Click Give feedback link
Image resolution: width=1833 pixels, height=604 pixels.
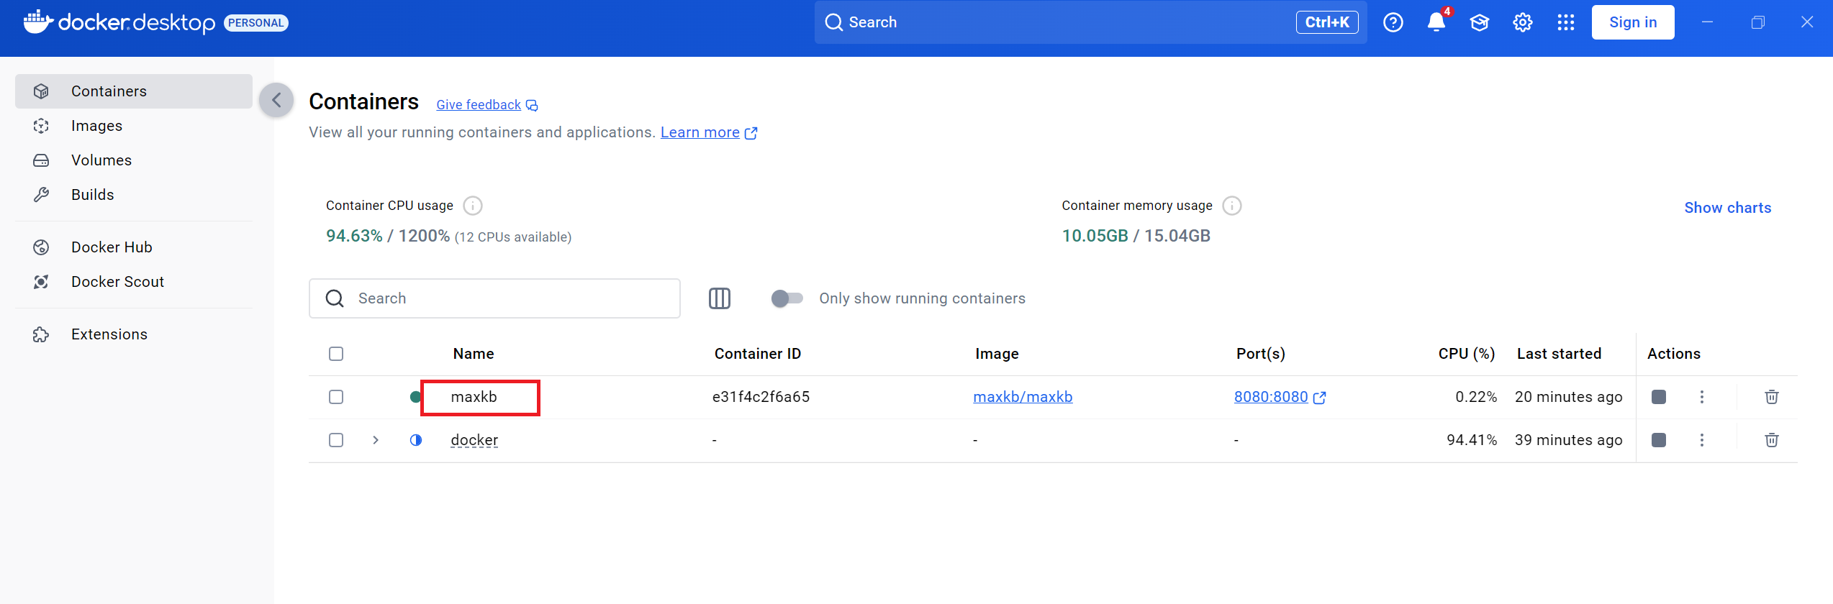[x=479, y=105]
